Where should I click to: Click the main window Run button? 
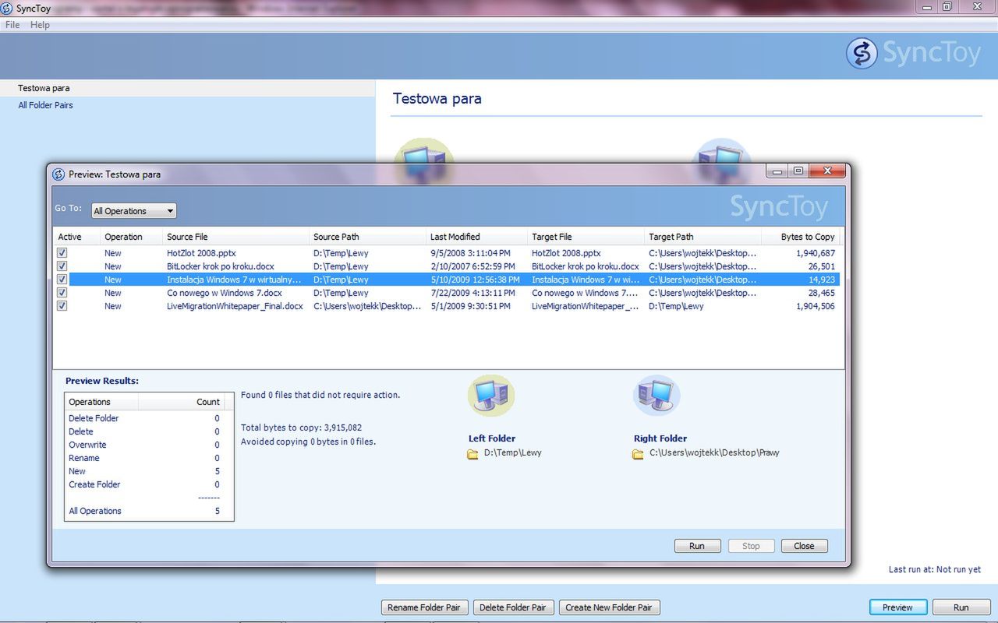(x=961, y=607)
